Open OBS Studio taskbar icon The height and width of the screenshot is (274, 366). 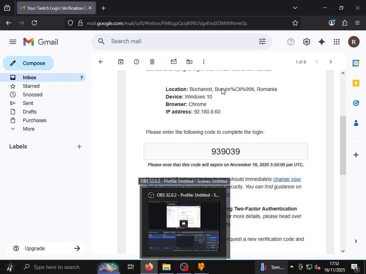coord(184,267)
